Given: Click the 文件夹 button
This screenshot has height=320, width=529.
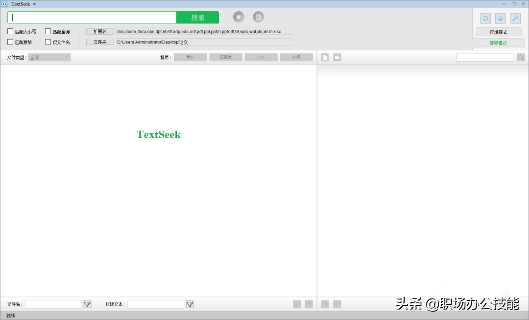Looking at the screenshot, I should (x=100, y=42).
